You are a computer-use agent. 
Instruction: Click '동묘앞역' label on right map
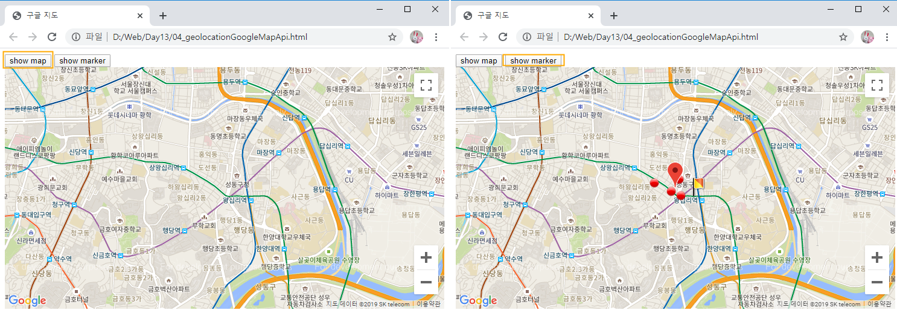click(528, 89)
